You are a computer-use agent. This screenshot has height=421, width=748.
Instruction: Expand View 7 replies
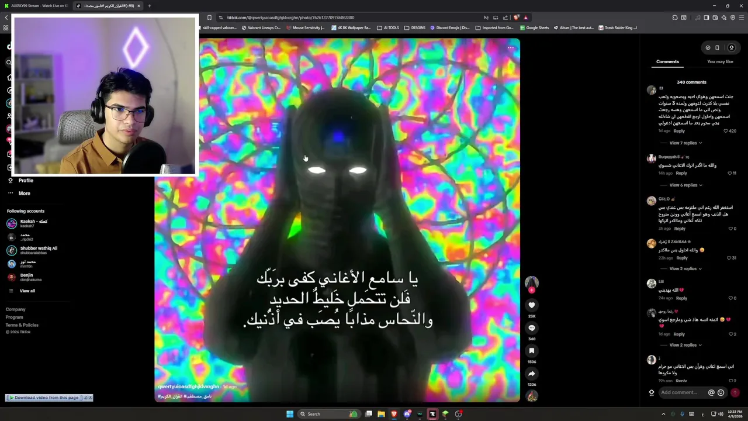point(685,143)
